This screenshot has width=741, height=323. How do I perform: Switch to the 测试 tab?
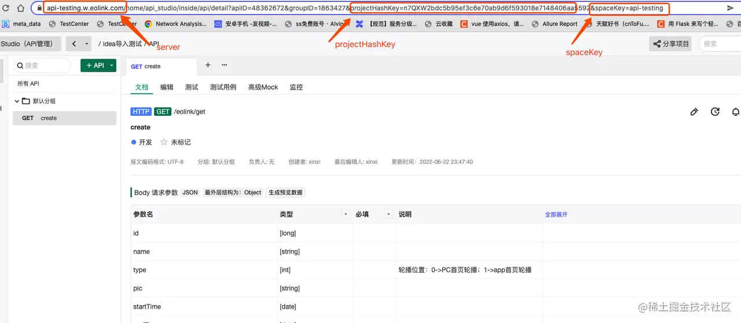tap(192, 87)
